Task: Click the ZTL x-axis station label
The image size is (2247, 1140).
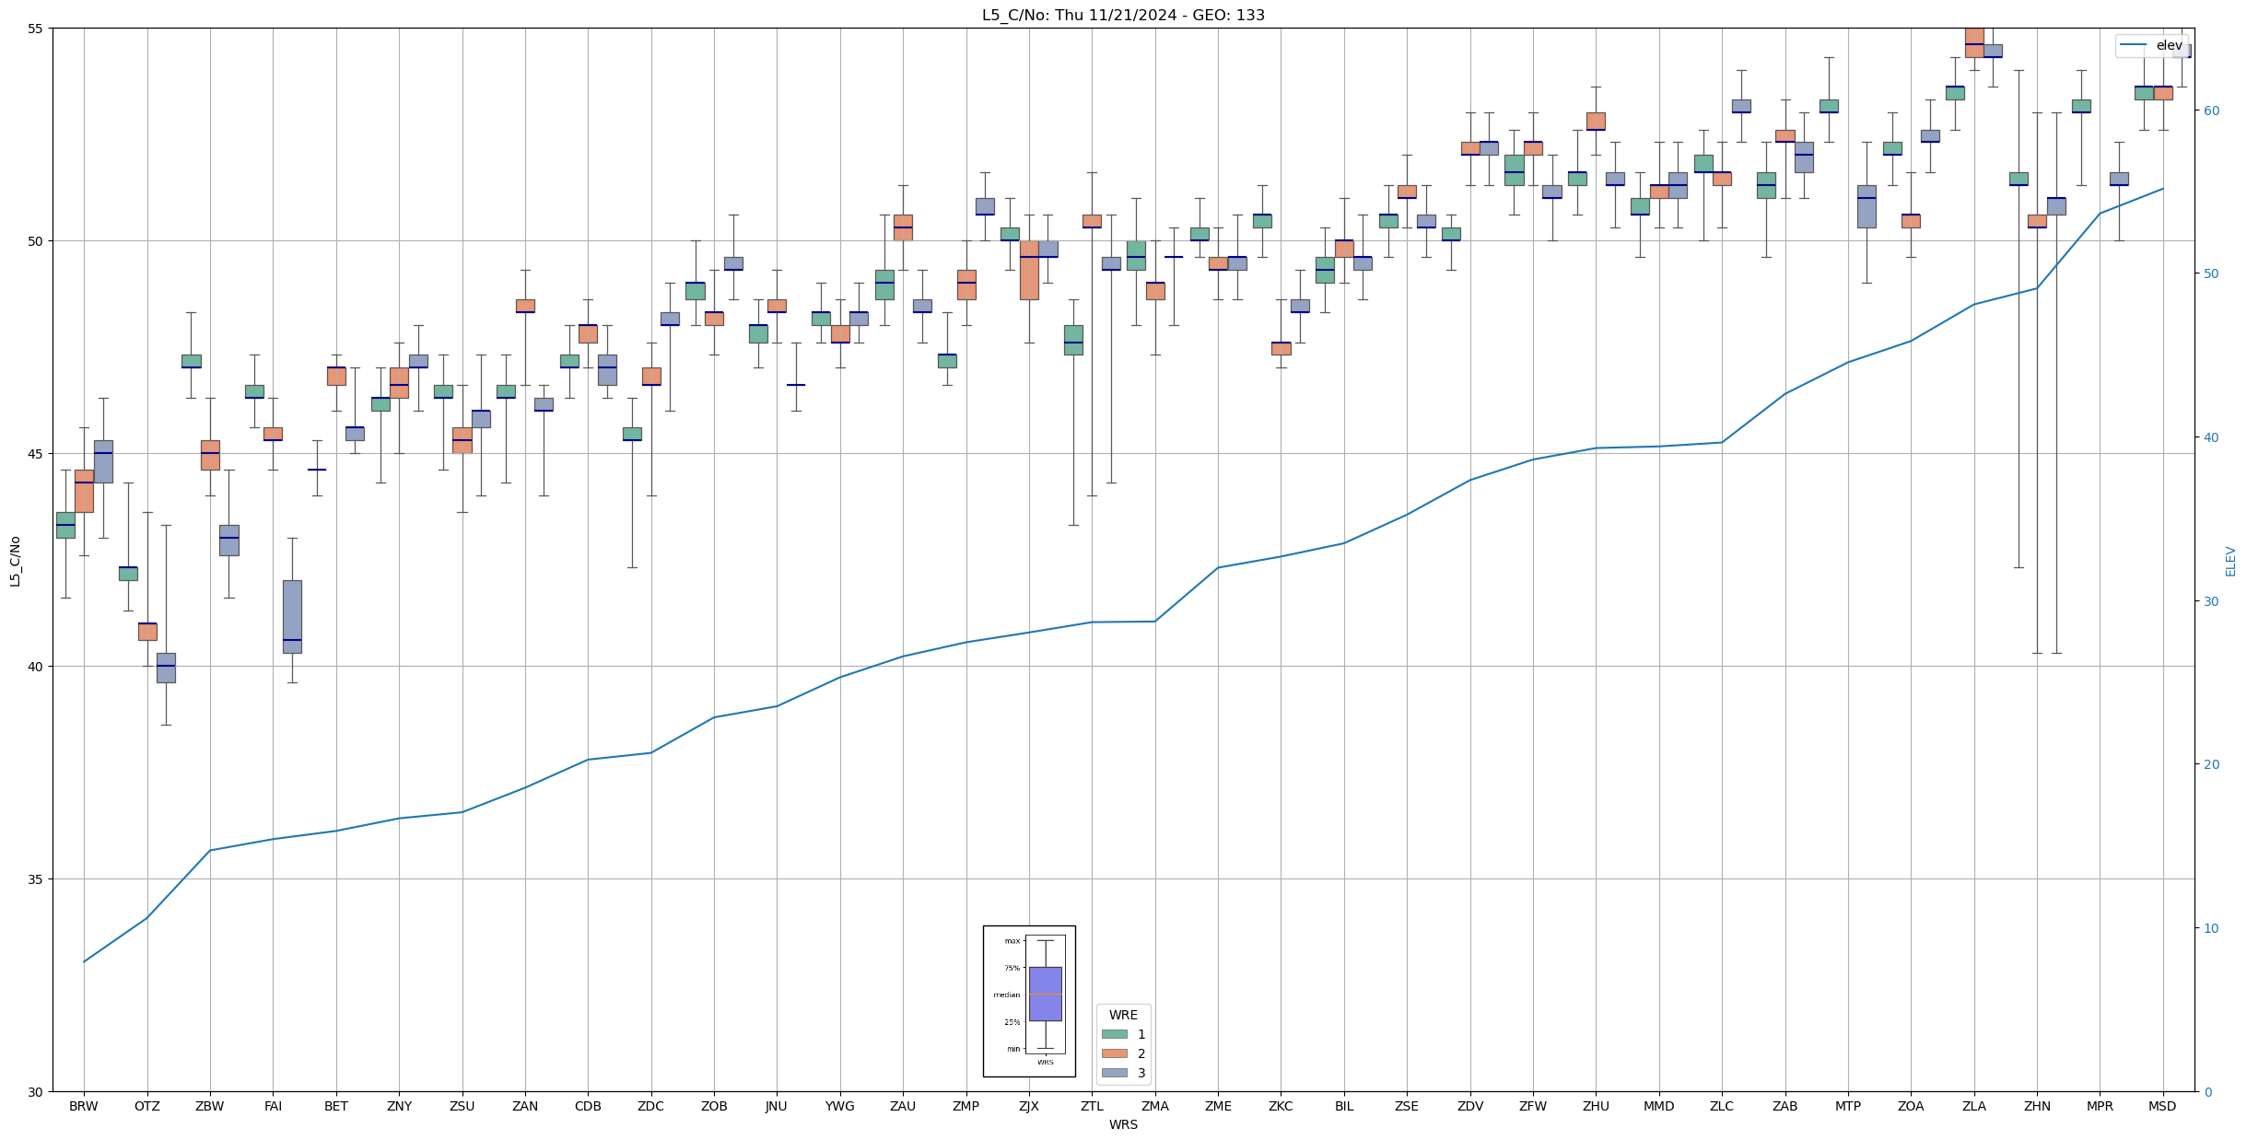Action: pyautogui.click(x=1092, y=1106)
